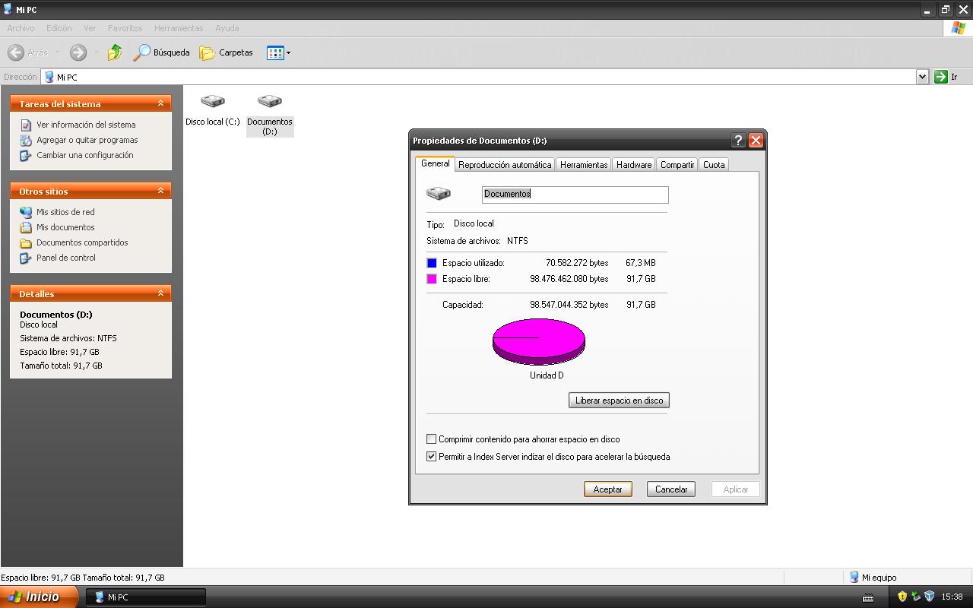Image resolution: width=973 pixels, height=608 pixels.
Task: Collapse the Tareas del sistema panel
Action: pyautogui.click(x=160, y=103)
